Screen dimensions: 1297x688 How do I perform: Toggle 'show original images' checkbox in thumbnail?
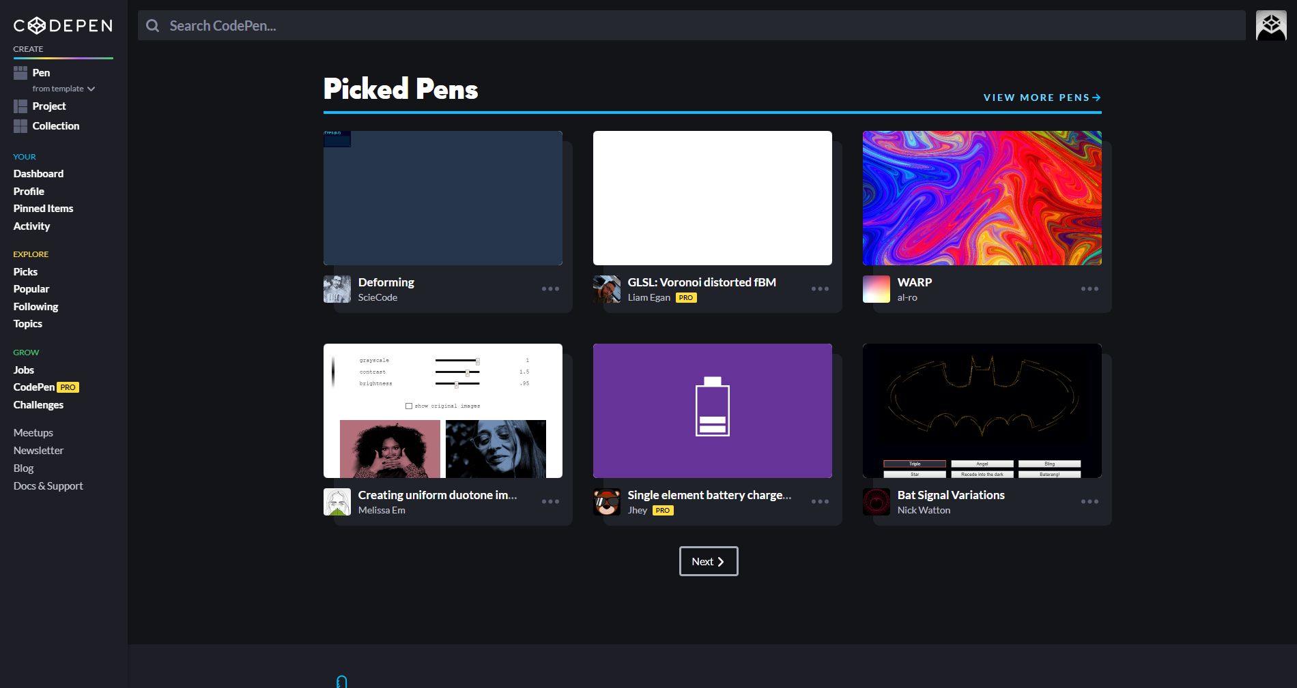coord(409,406)
